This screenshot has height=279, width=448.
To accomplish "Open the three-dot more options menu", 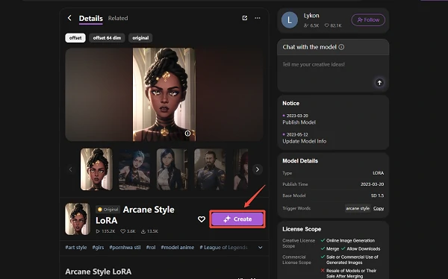I will (258, 18).
